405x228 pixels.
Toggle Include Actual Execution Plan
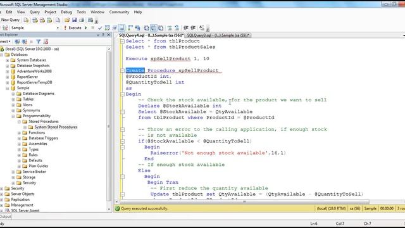coord(130,28)
